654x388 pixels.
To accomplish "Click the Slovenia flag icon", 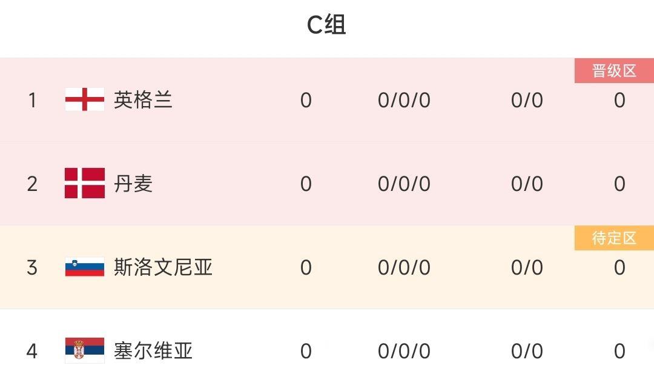I will tap(85, 267).
